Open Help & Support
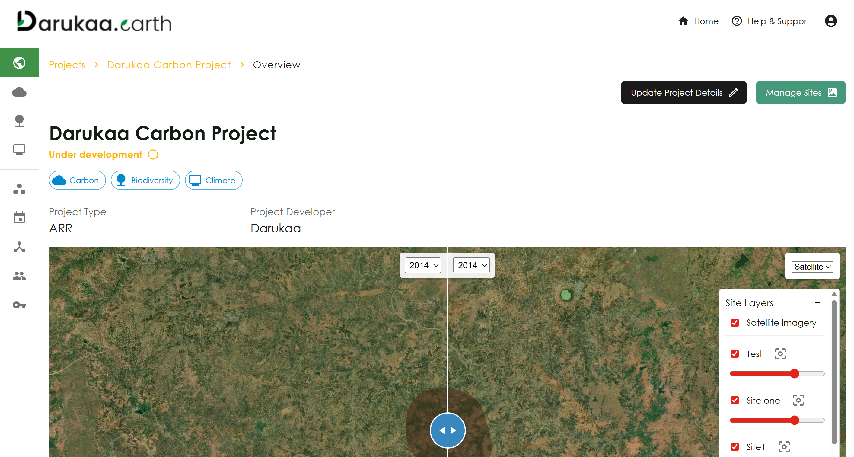 pos(770,21)
